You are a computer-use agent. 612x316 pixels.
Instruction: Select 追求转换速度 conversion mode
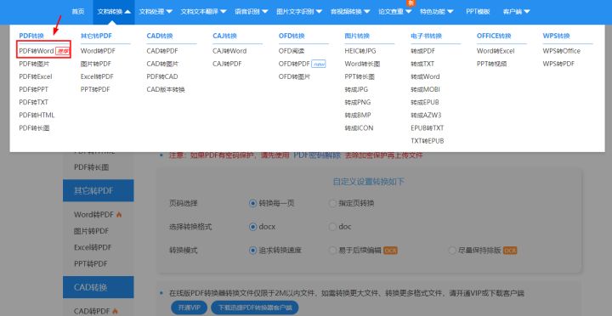pyautogui.click(x=253, y=251)
